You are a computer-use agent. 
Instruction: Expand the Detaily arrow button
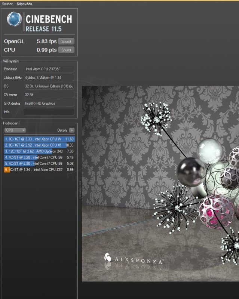pos(72,130)
